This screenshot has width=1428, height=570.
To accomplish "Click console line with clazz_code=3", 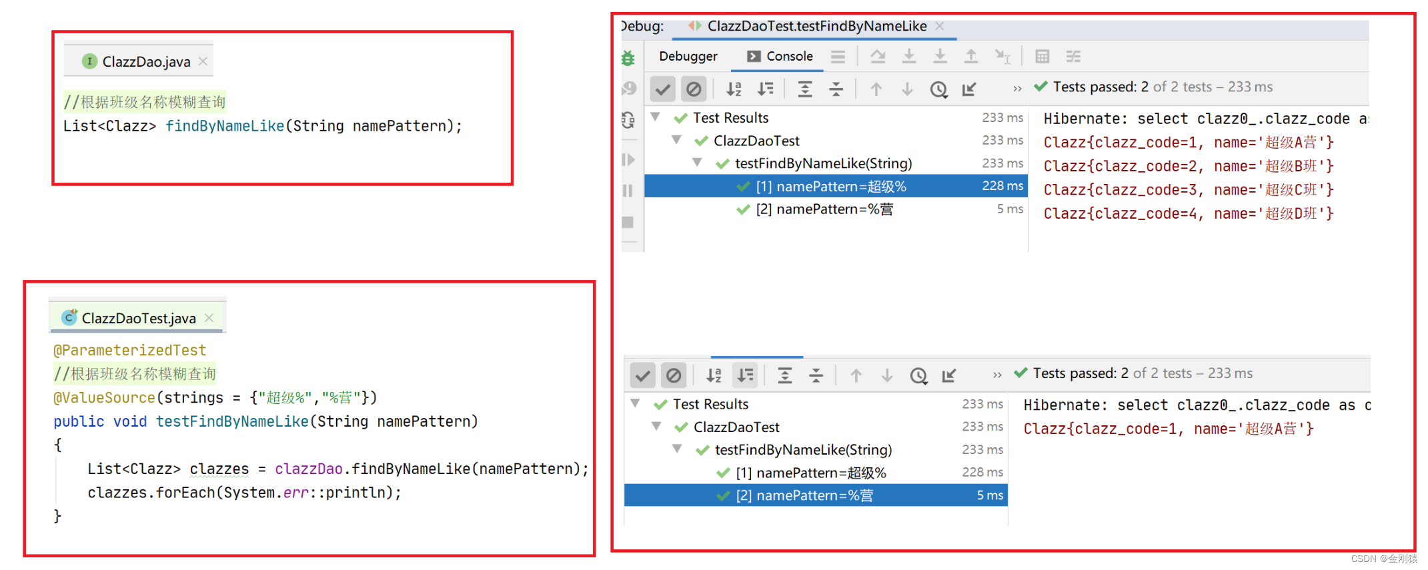I will point(1189,190).
